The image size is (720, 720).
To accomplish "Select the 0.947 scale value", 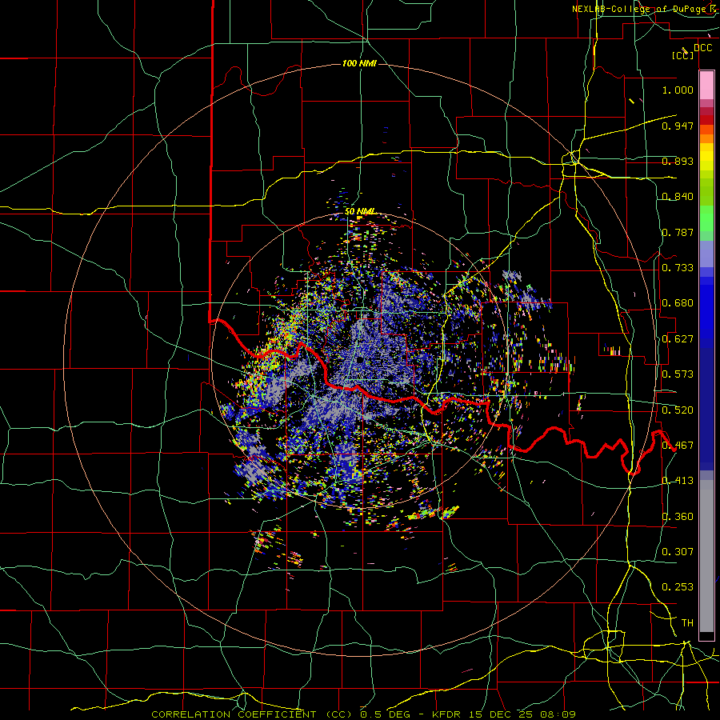I will tap(678, 126).
